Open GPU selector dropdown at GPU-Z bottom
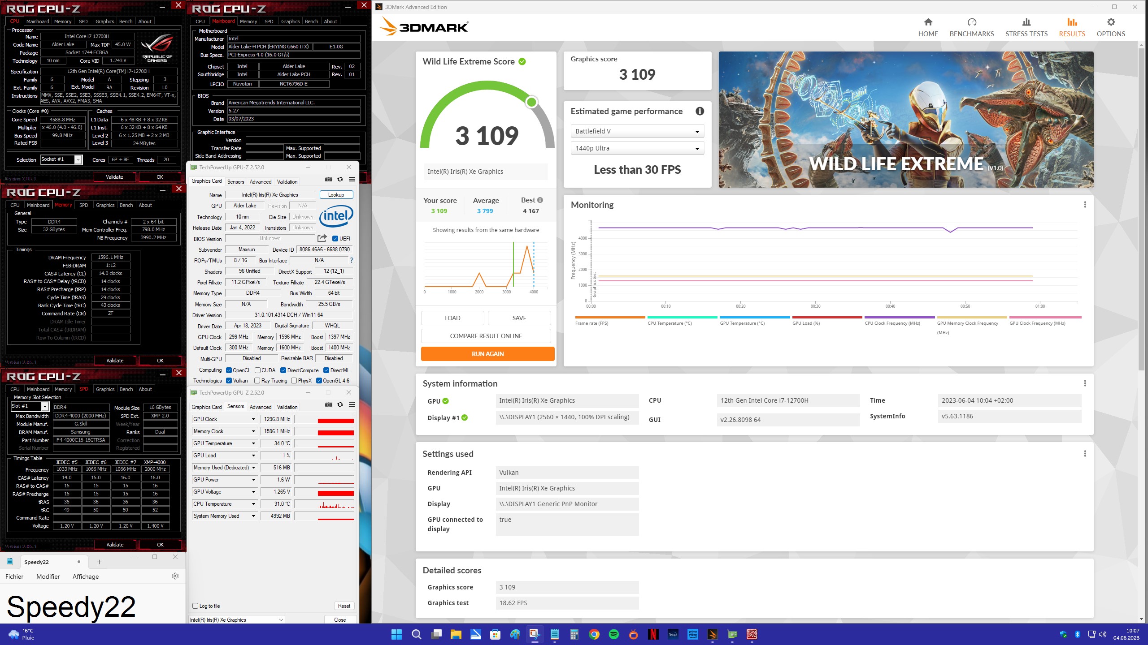Screen dimensions: 1148x645 tap(237, 620)
